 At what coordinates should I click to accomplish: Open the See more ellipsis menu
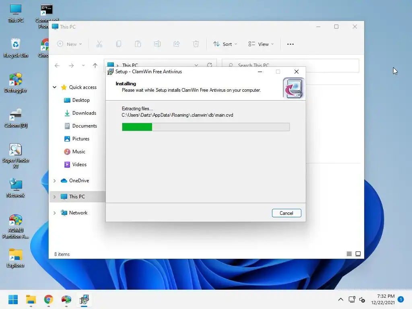[290, 44]
